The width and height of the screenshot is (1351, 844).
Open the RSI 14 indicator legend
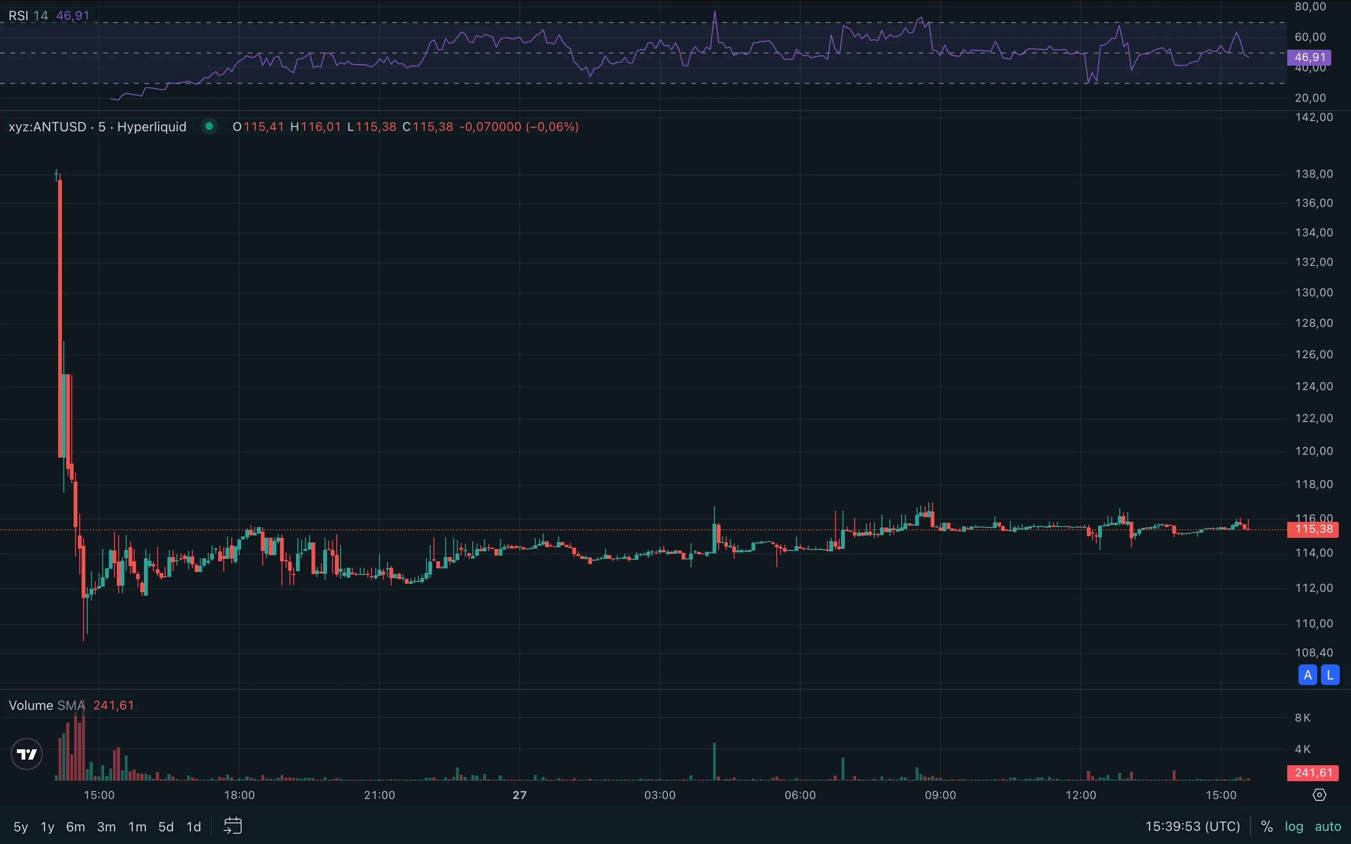point(28,15)
